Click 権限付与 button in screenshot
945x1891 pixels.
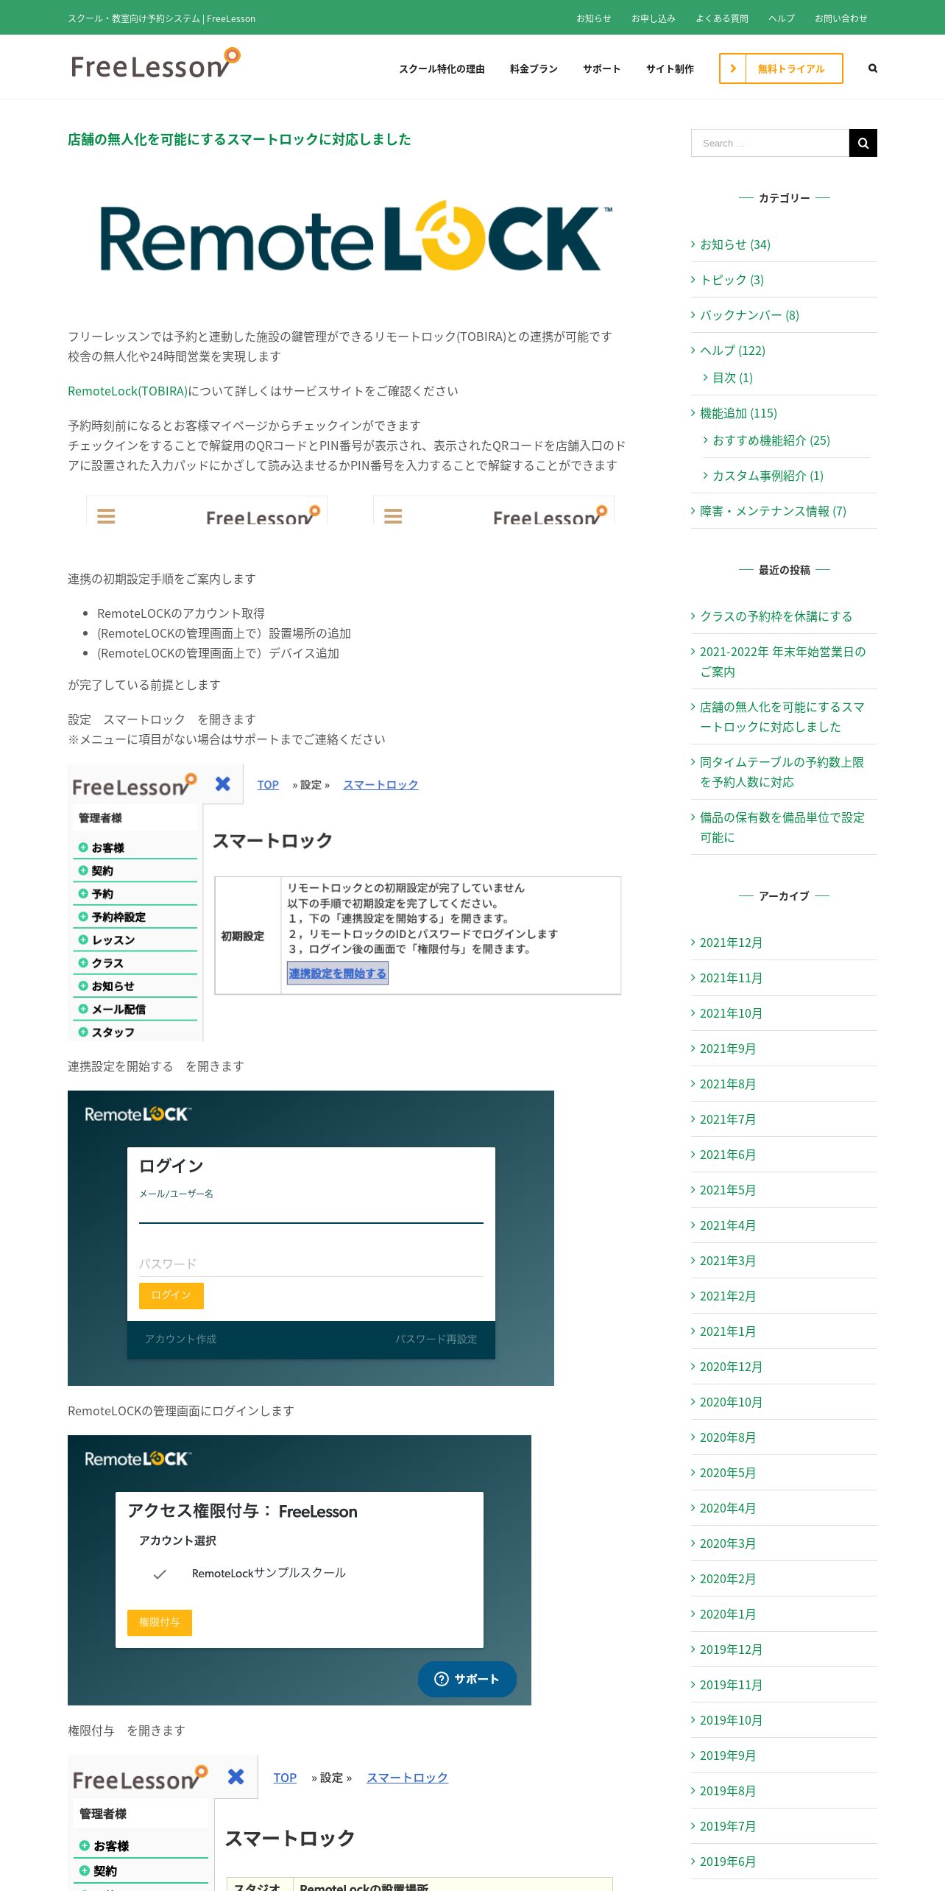(159, 1622)
